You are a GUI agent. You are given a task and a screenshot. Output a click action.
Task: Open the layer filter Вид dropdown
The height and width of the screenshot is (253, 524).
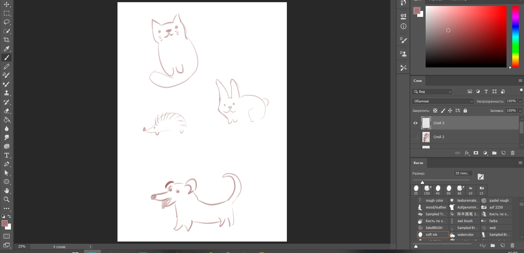(432, 92)
